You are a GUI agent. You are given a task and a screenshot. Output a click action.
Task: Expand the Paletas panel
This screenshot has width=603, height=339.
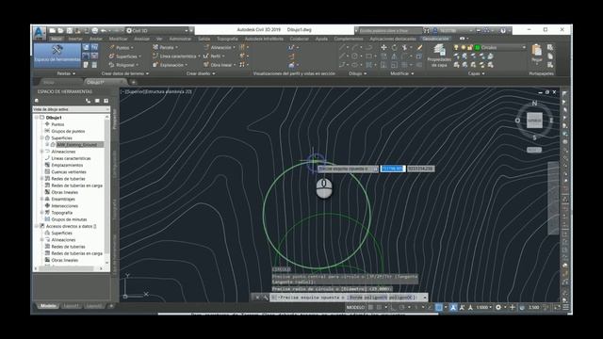coord(66,73)
